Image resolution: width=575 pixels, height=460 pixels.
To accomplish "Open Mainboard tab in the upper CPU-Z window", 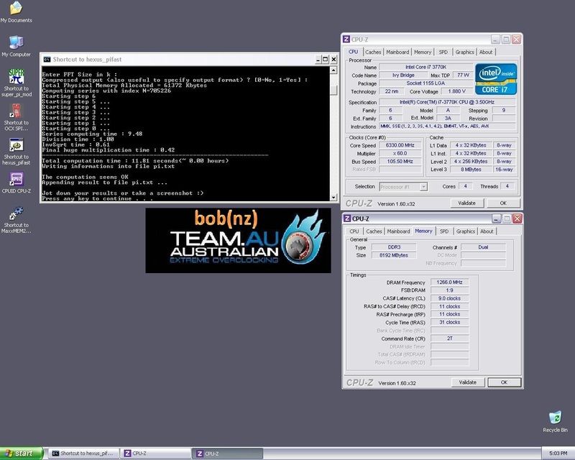I will click(397, 52).
